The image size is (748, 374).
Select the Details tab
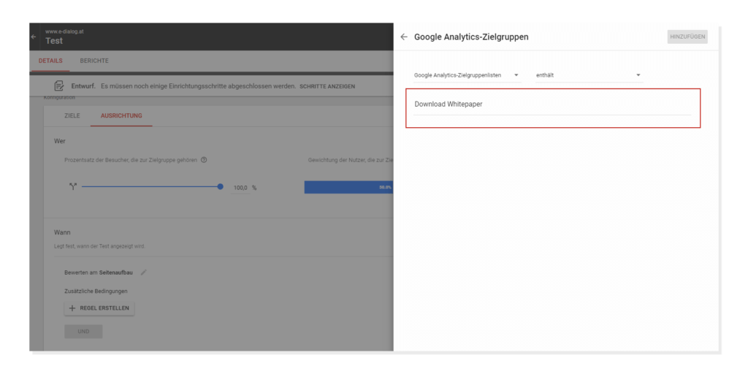(x=50, y=61)
